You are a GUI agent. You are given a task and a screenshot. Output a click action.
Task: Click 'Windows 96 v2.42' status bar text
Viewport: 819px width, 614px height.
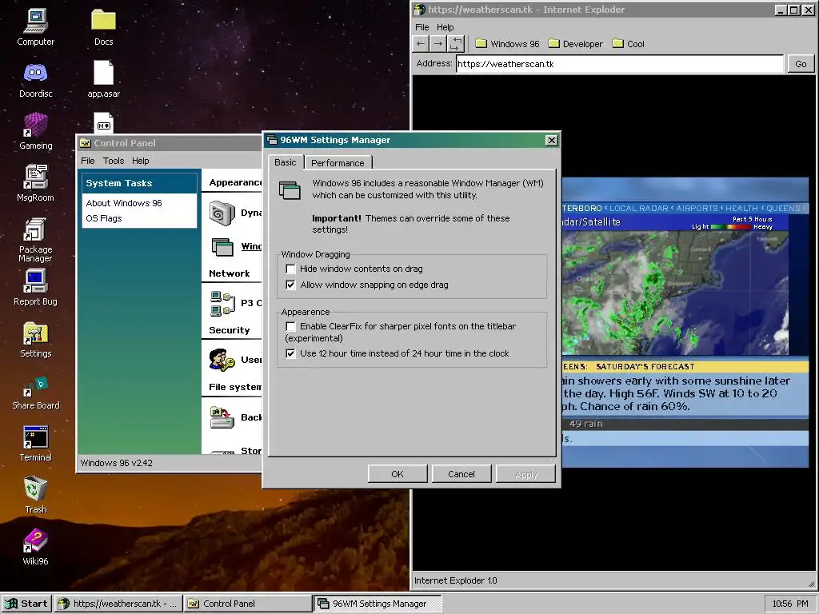pyautogui.click(x=117, y=463)
